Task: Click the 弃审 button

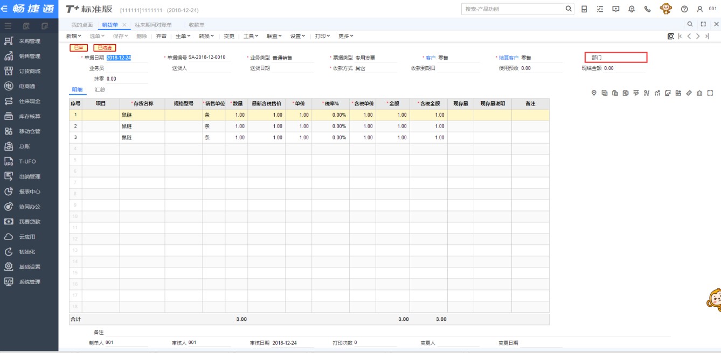Action: pyautogui.click(x=161, y=36)
